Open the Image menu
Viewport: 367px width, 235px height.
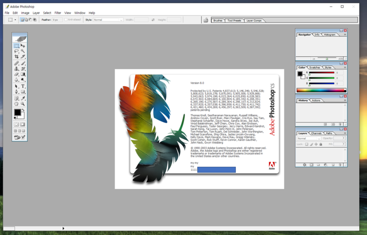(25, 13)
